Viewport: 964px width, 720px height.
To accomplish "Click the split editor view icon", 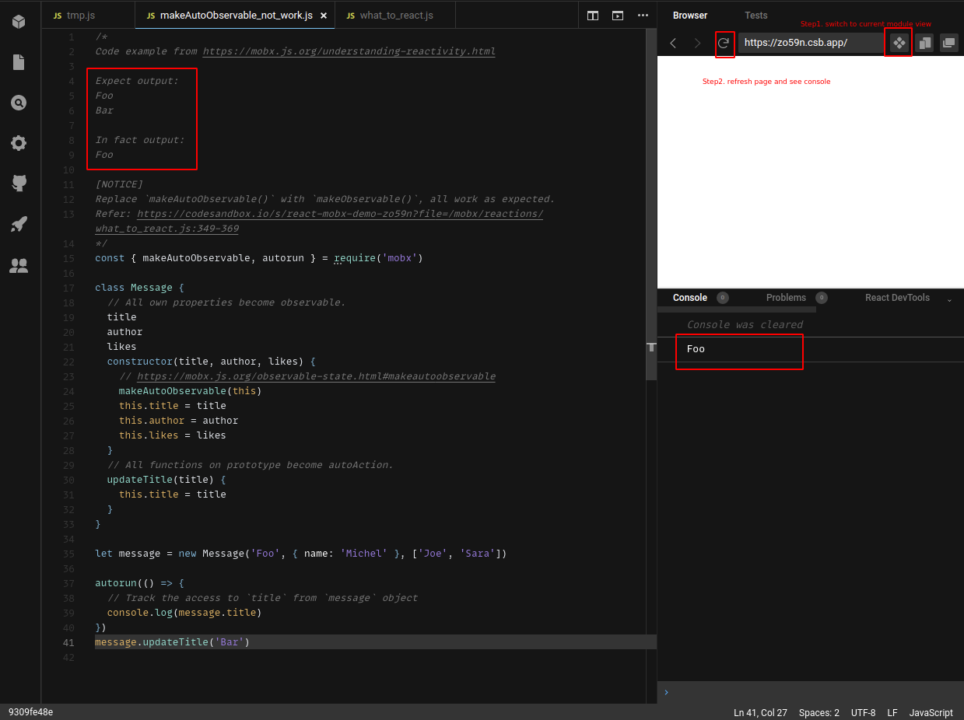I will [x=593, y=15].
